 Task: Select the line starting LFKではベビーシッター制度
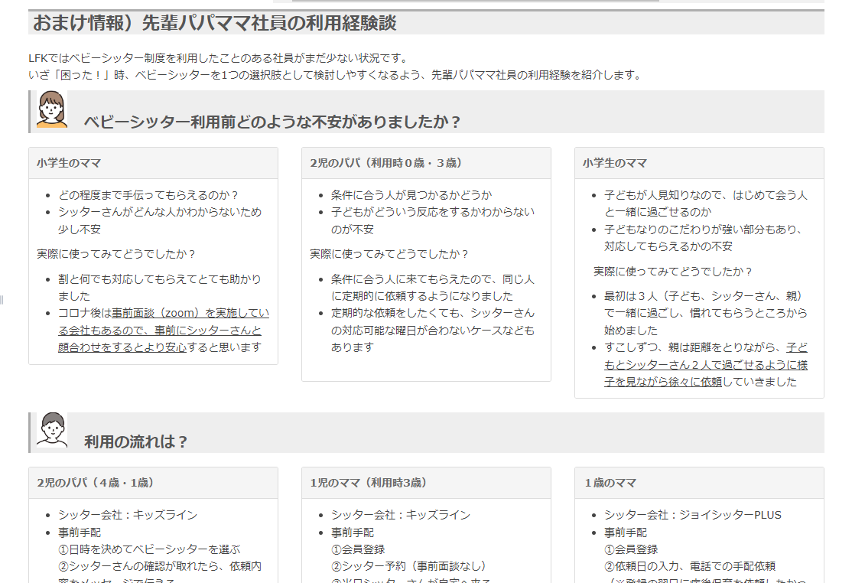[219, 58]
